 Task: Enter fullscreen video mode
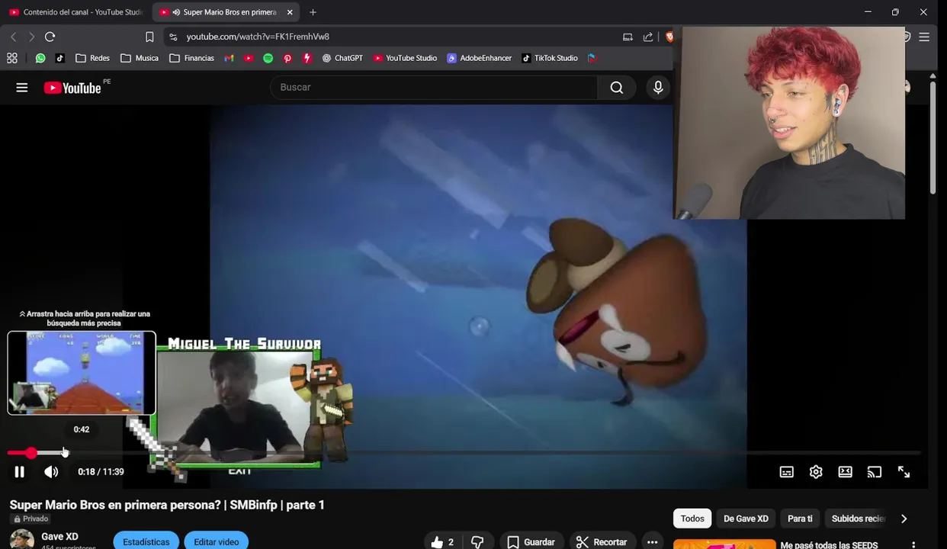pyautogui.click(x=904, y=472)
